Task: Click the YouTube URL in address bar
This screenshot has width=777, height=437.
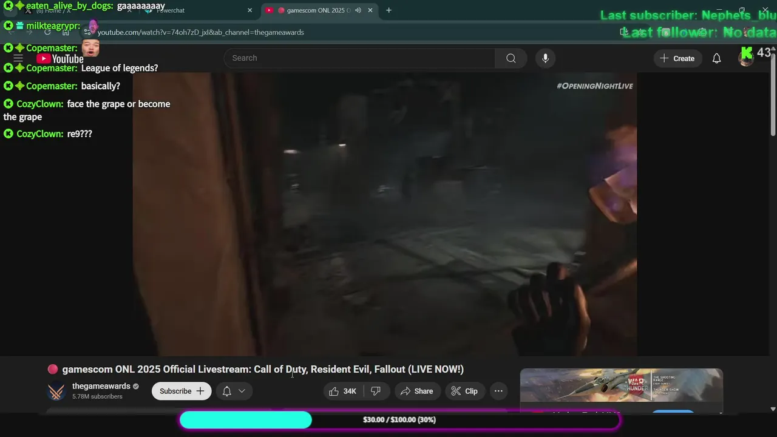Action: pos(201,32)
